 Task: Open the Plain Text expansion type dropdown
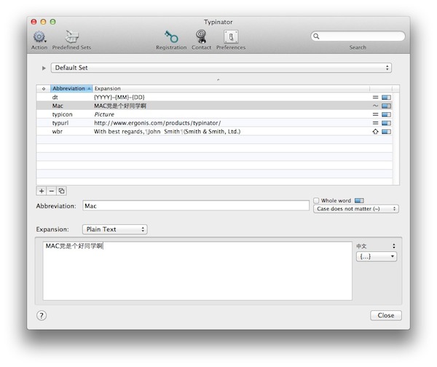[115, 229]
